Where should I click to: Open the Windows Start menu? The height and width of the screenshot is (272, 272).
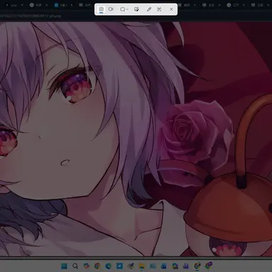pyautogui.click(x=64, y=266)
